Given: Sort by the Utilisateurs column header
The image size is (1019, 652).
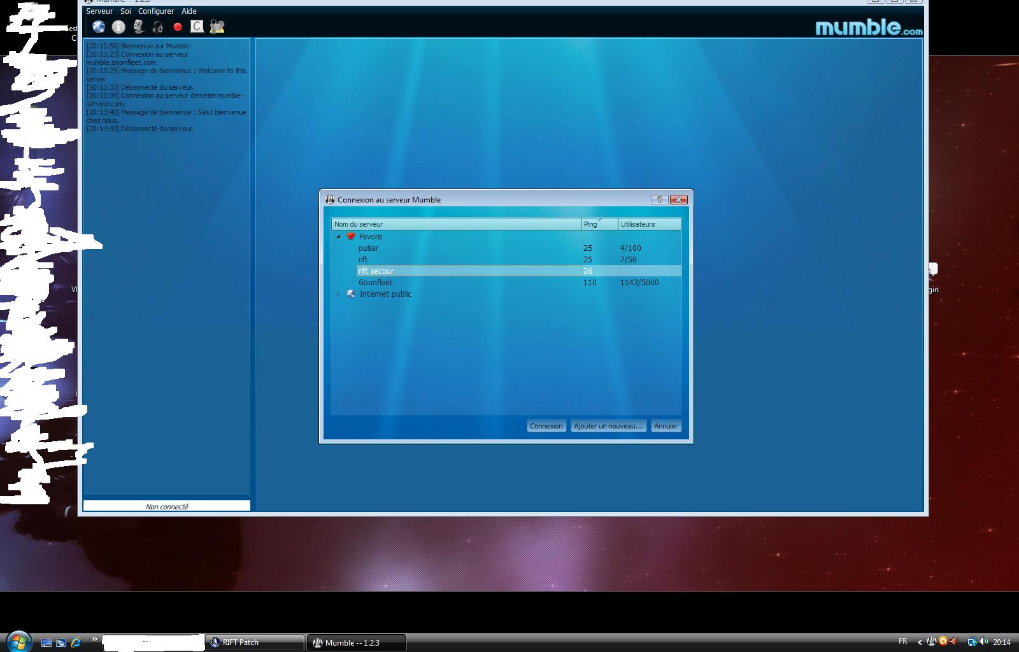Looking at the screenshot, I should pyautogui.click(x=650, y=224).
